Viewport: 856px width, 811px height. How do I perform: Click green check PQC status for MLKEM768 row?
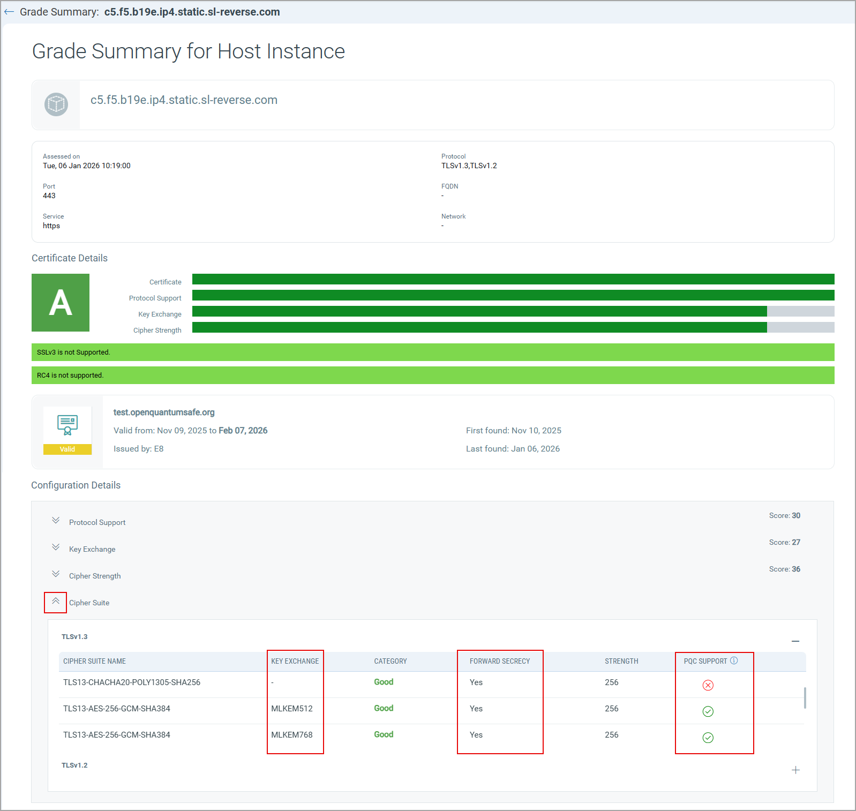click(x=708, y=738)
